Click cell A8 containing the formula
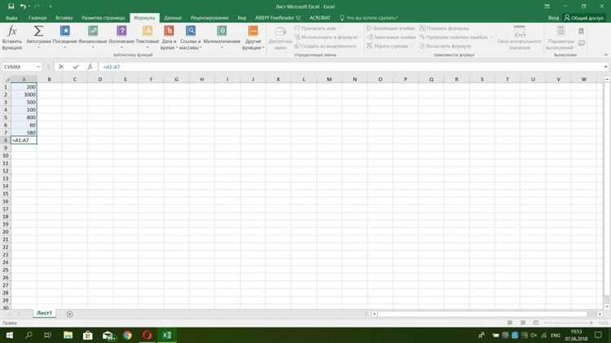 point(24,140)
